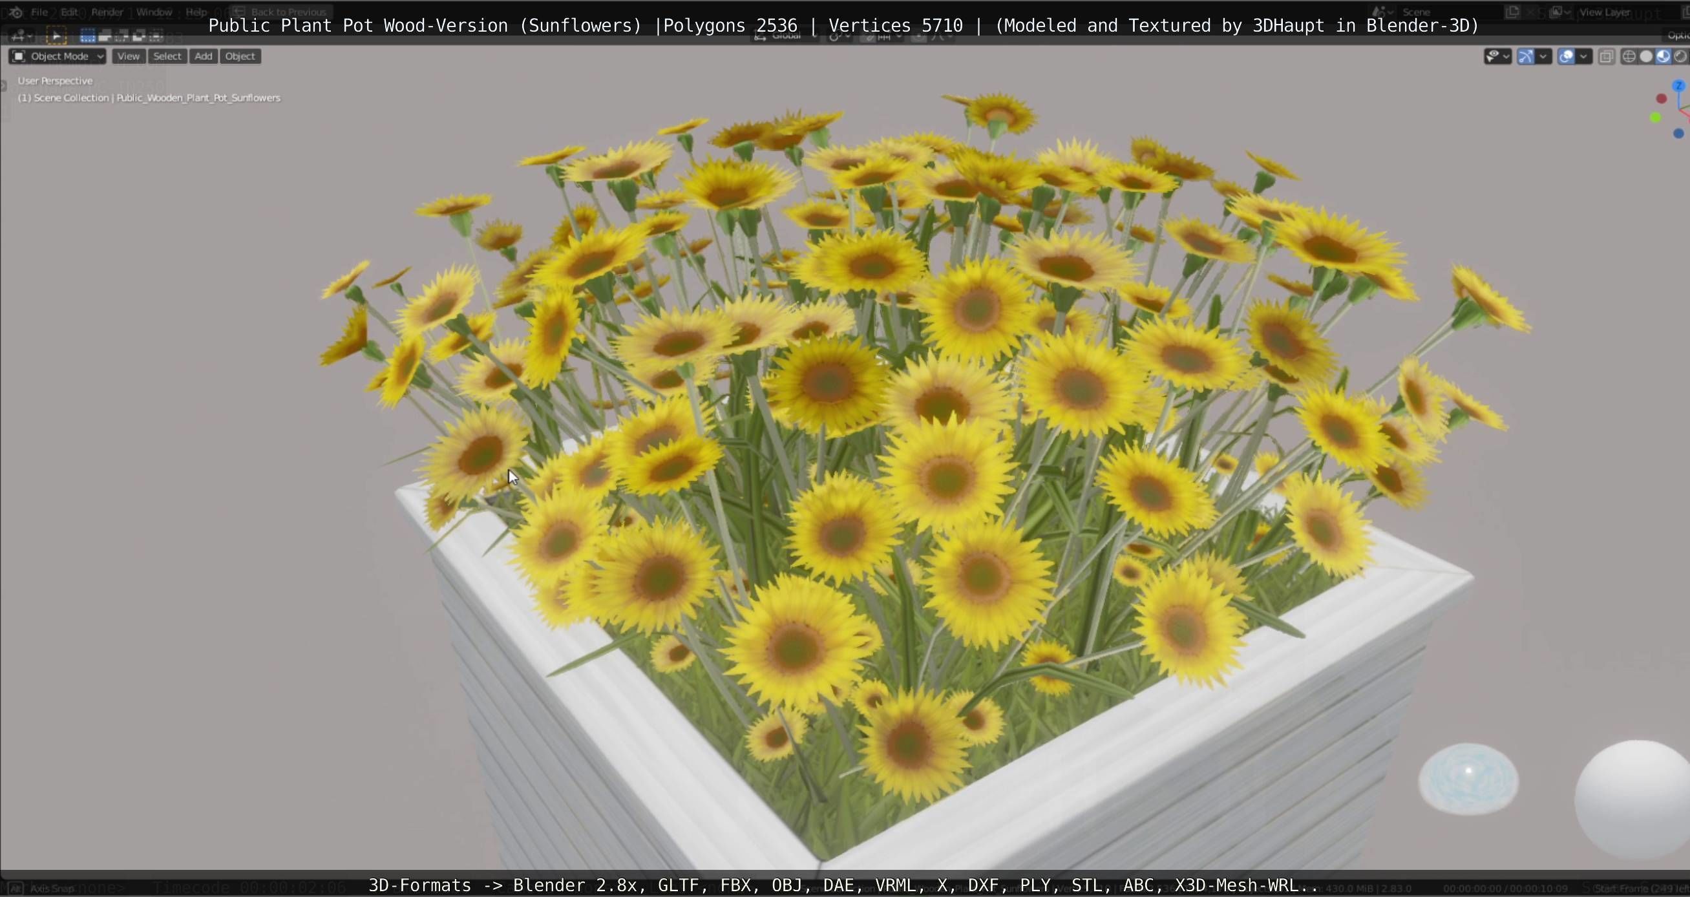Choose the Set new selection mode icon
The image size is (1690, 897).
pos(87,36)
